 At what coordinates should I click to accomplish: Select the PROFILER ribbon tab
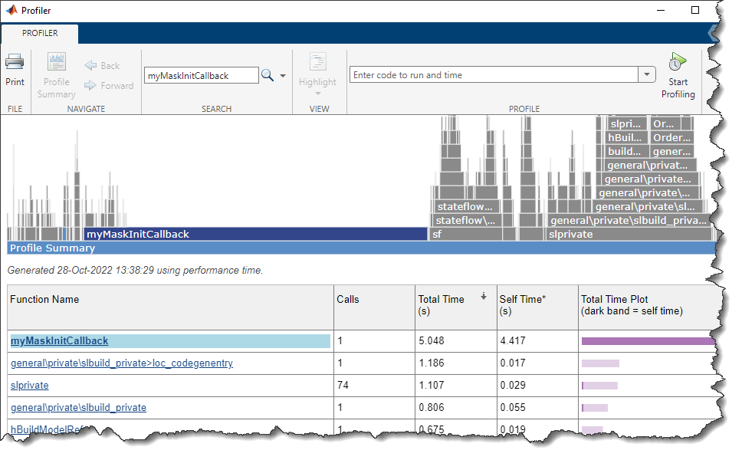pyautogui.click(x=40, y=34)
